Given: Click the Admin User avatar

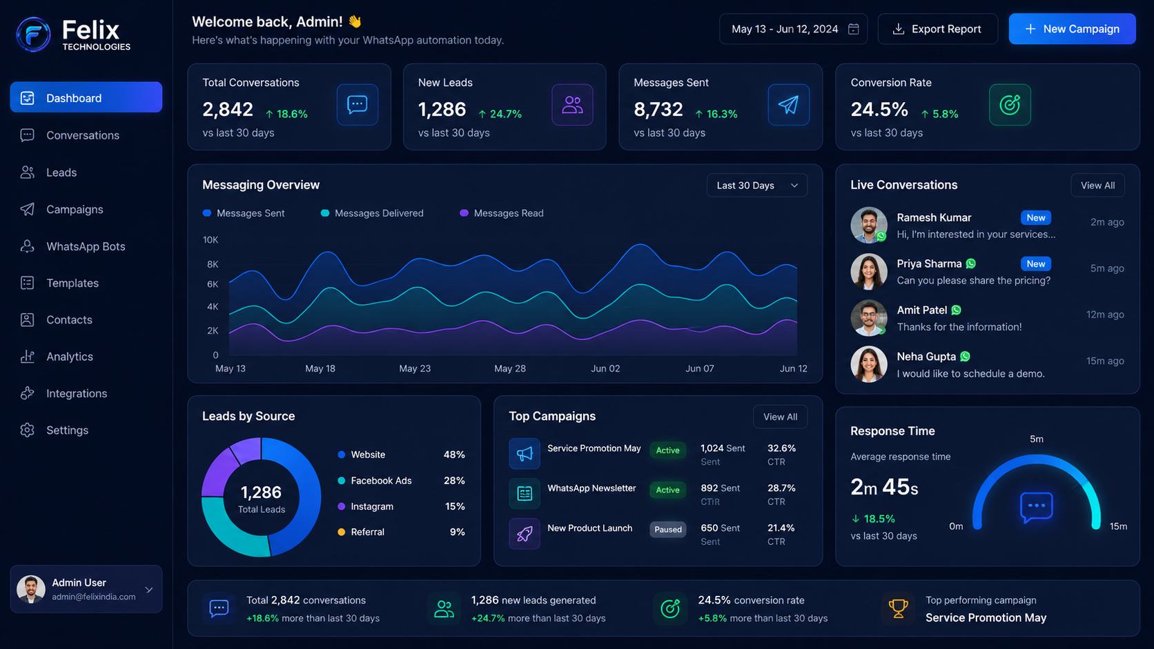Looking at the screenshot, I should 31,589.
